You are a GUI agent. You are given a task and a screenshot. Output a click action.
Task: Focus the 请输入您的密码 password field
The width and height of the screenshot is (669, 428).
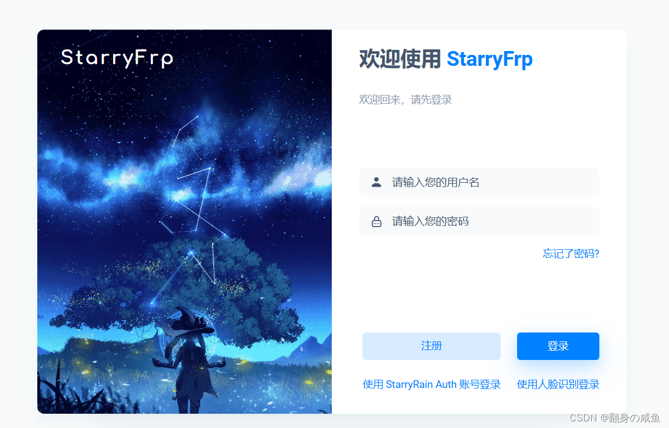[x=479, y=222]
